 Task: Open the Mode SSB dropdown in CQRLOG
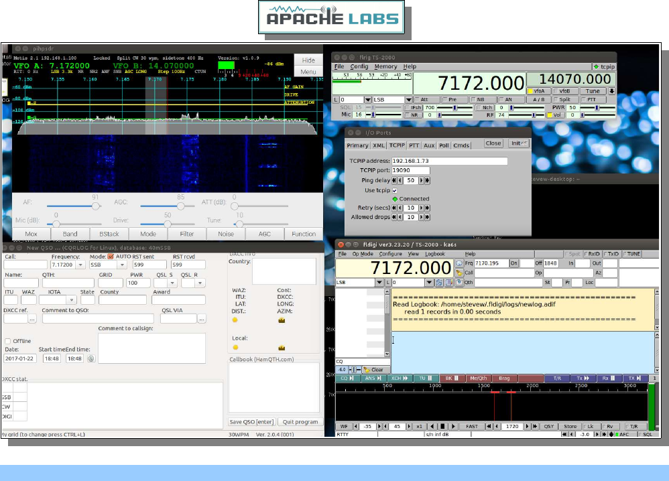pyautogui.click(x=123, y=265)
